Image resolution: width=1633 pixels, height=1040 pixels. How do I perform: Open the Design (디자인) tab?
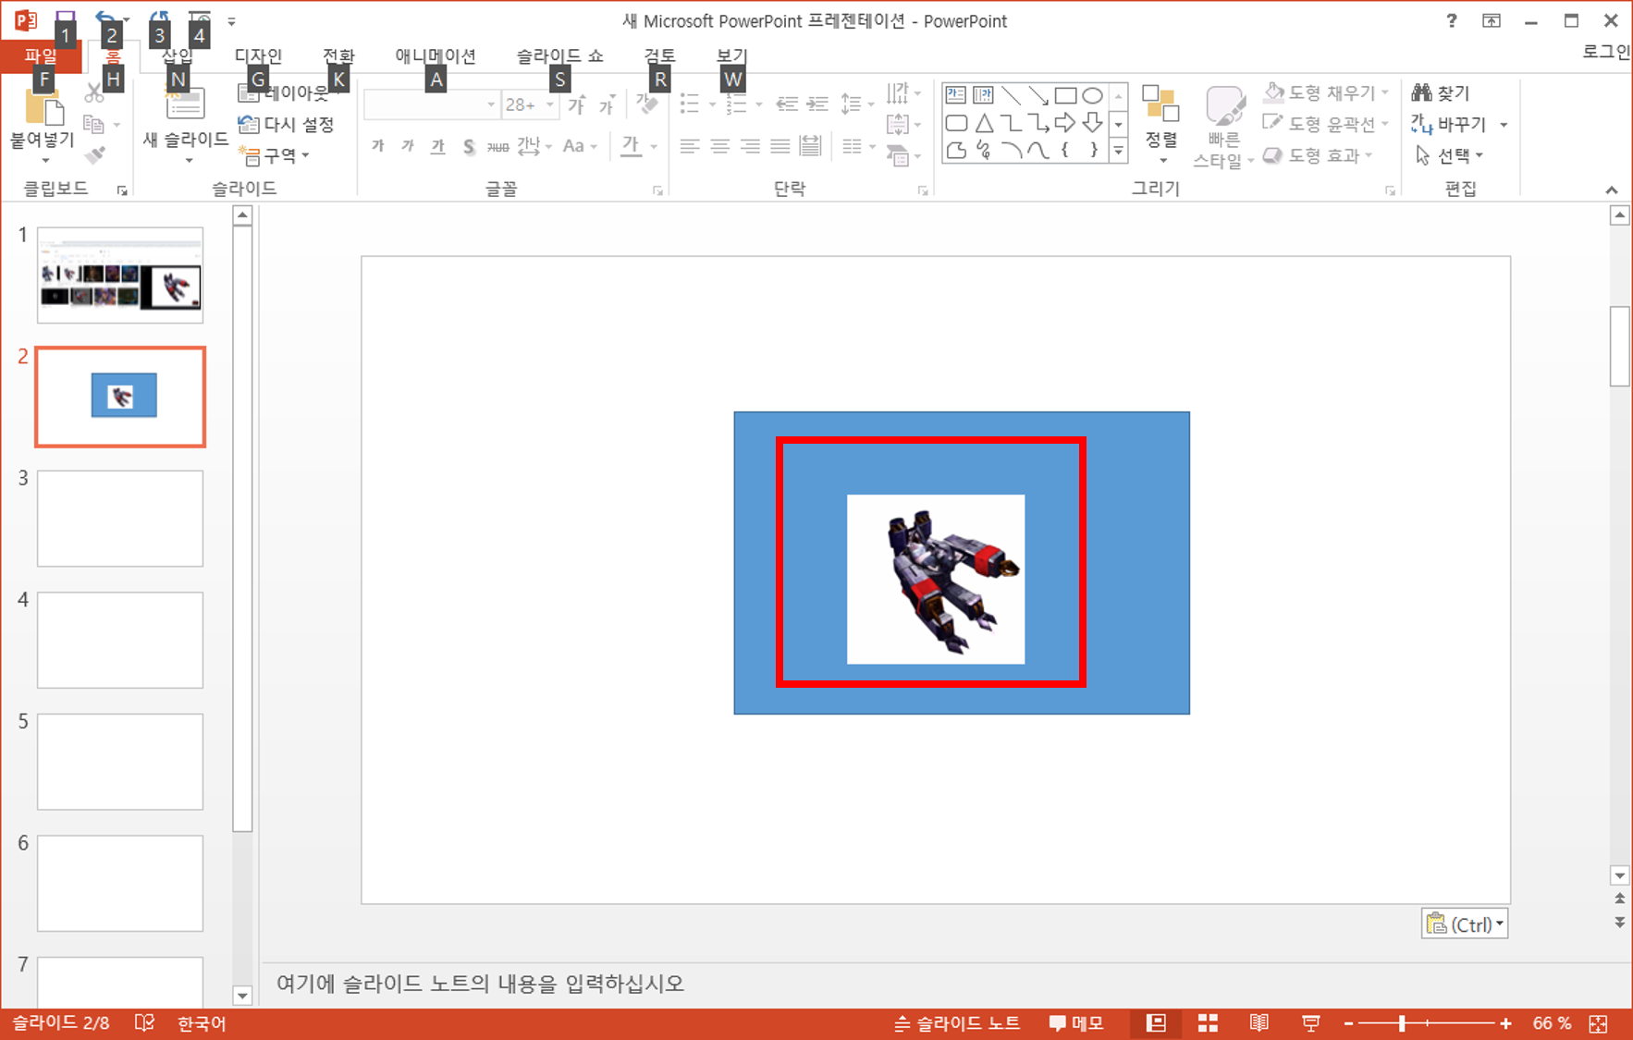pos(258,55)
